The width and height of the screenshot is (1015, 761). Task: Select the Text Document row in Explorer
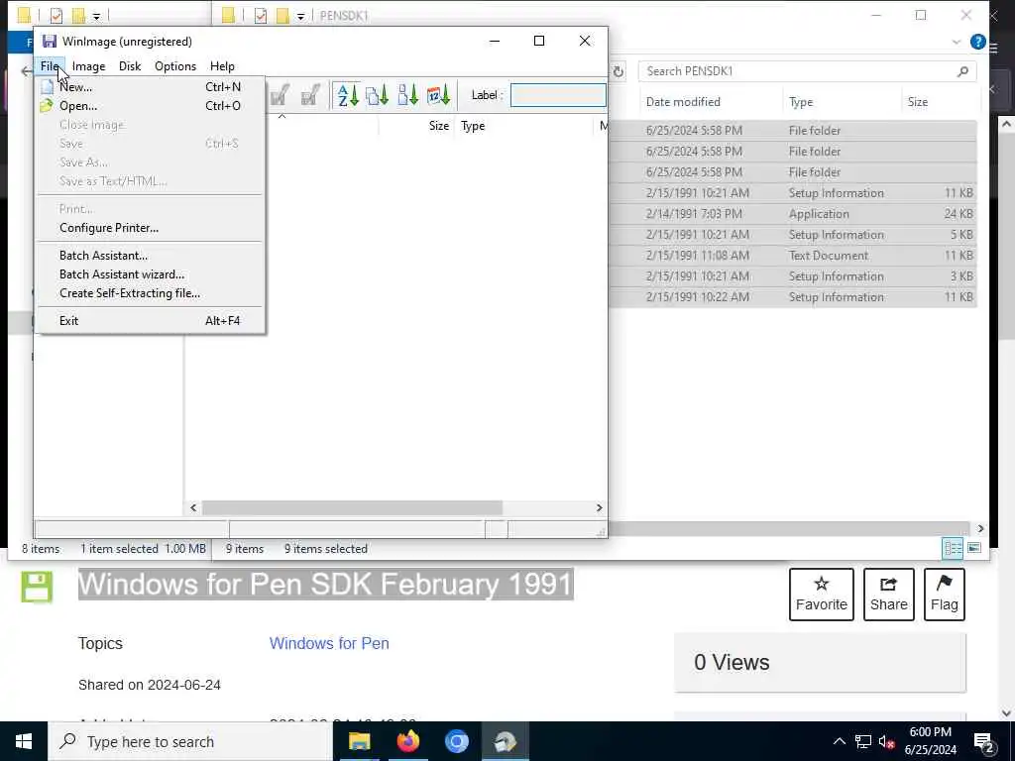tap(793, 255)
